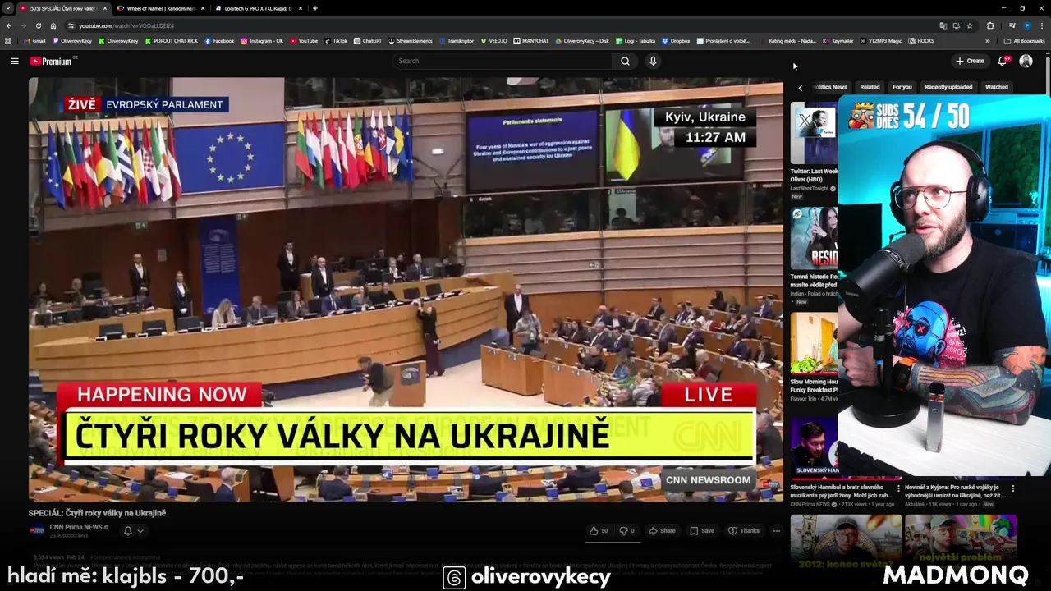
Task: Switch to Wheel of Names browser tab
Action: 161,8
